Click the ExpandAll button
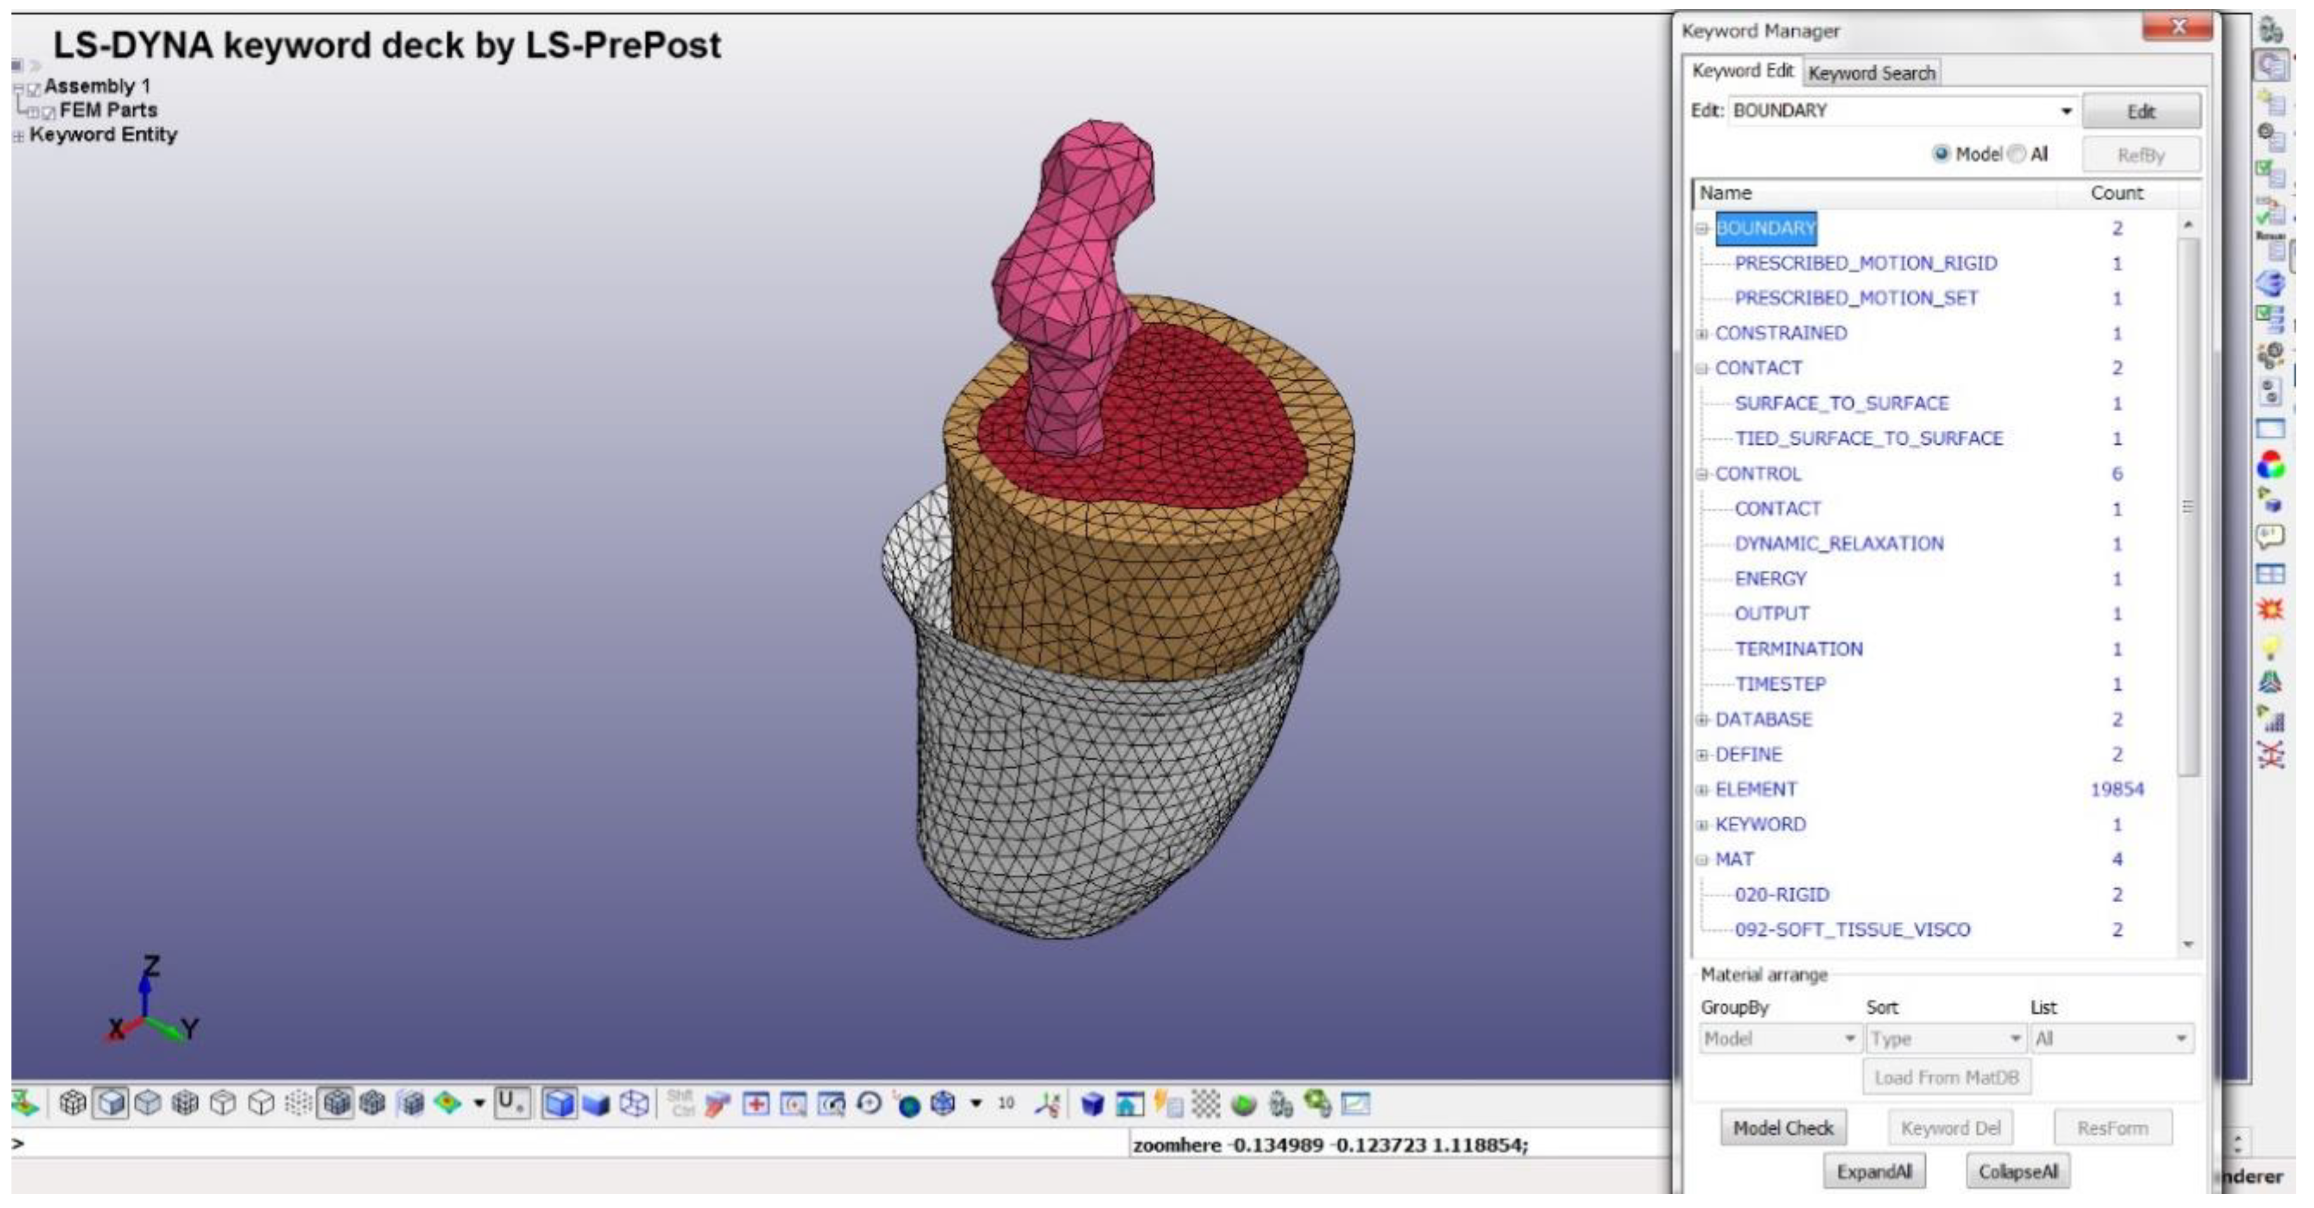This screenshot has width=2314, height=1208. [1874, 1172]
